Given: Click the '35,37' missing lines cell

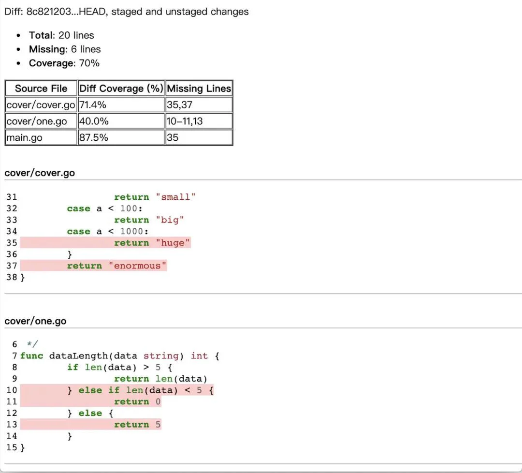Looking at the screenshot, I should [x=199, y=105].
